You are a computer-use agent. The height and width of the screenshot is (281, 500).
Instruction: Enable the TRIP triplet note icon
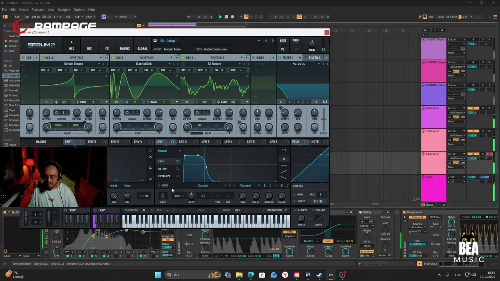click(218, 196)
